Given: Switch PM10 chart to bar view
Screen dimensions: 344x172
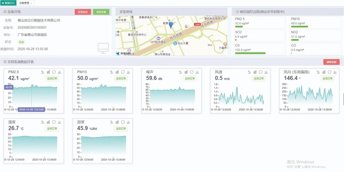Looking at the screenshot, I should (117, 72).
